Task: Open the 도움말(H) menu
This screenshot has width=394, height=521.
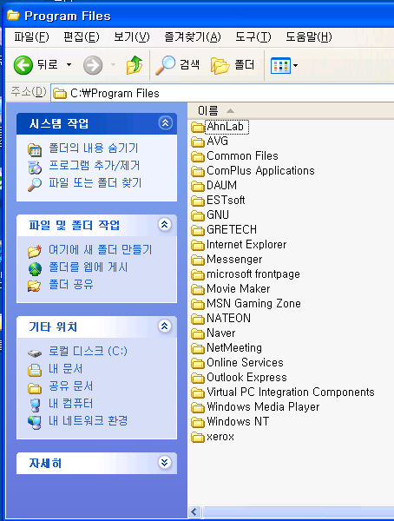Action: coord(309,36)
